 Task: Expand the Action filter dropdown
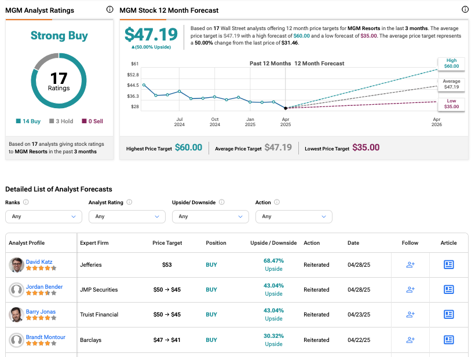tap(294, 216)
